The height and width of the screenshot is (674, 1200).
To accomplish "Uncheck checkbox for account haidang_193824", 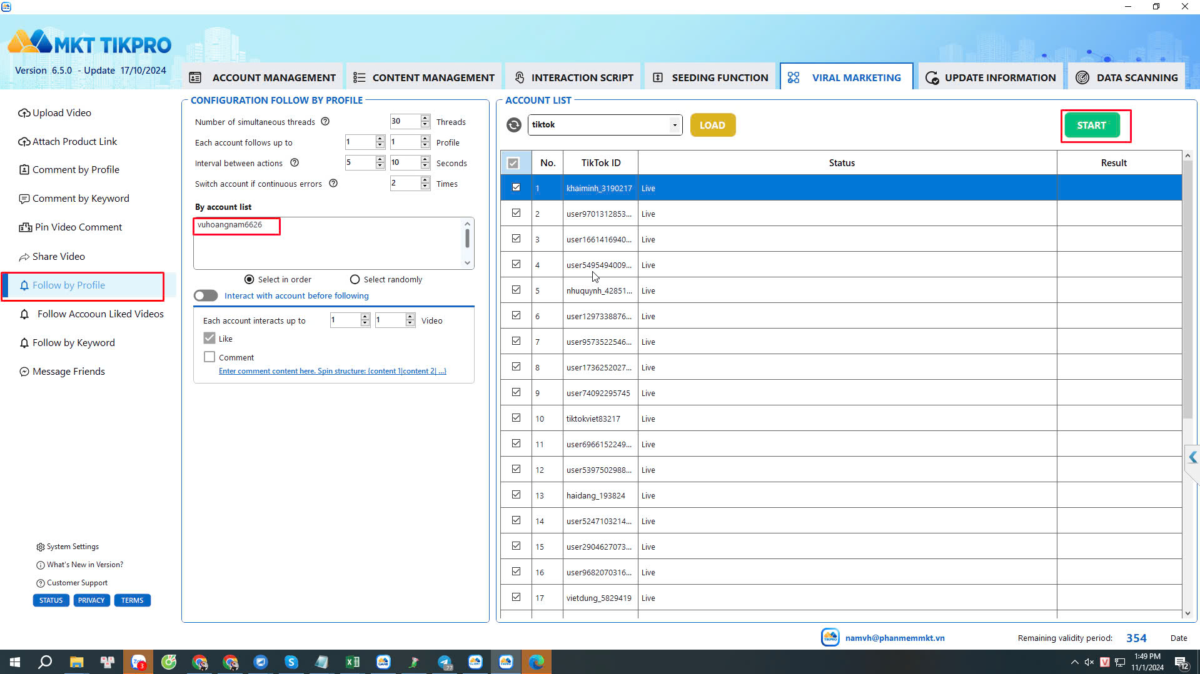I will (x=516, y=495).
